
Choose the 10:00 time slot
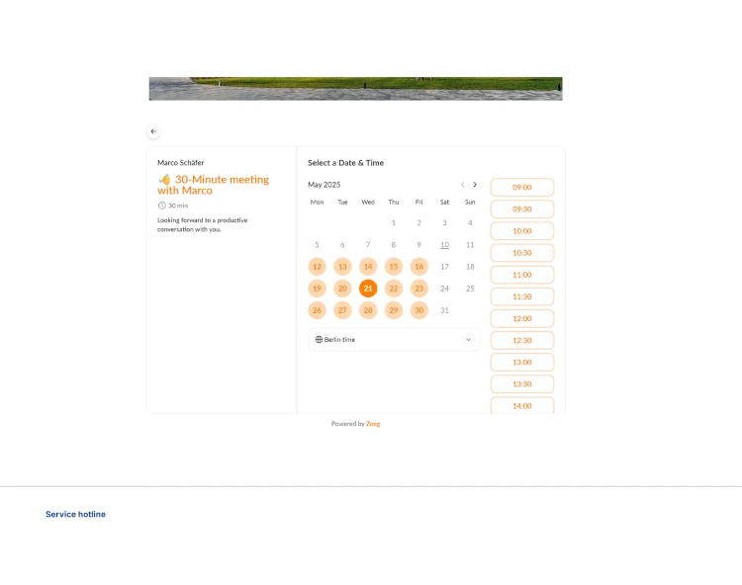tap(522, 231)
